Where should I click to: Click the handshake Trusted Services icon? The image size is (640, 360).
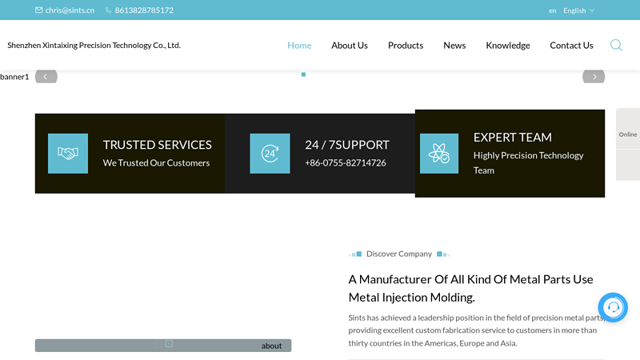coord(68,154)
